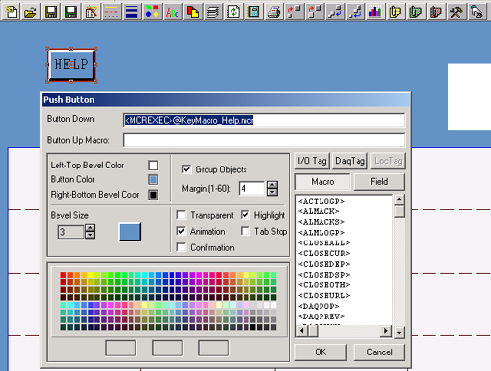Select the red Abc text tool
Screen dimensions: 491x371
172,12
